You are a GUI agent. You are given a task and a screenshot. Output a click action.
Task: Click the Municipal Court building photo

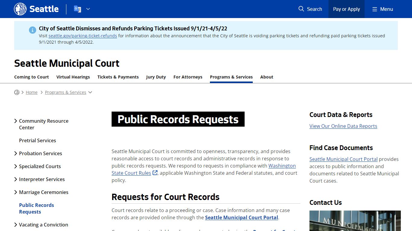(355, 221)
